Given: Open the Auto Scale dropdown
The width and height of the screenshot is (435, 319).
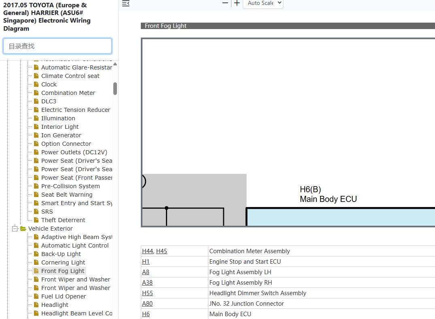Looking at the screenshot, I should click(x=263, y=3).
